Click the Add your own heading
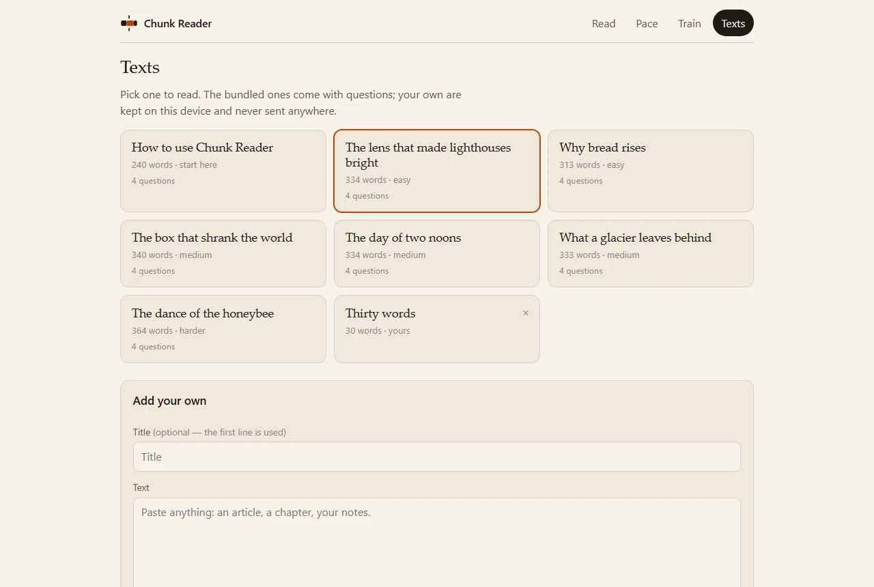Screen dimensions: 874x587 click(x=169, y=401)
